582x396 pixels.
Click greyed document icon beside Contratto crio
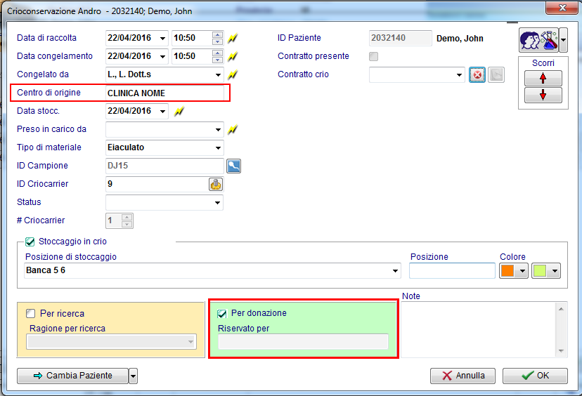[x=496, y=75]
